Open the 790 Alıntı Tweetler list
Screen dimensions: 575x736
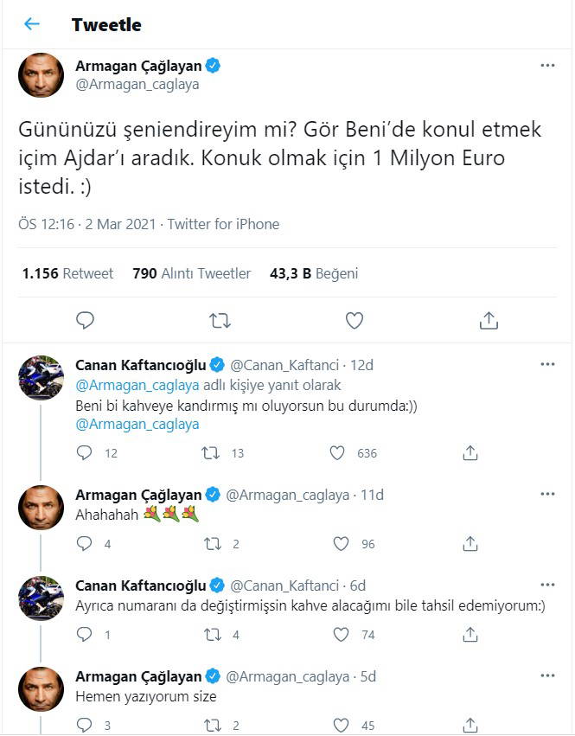(191, 273)
